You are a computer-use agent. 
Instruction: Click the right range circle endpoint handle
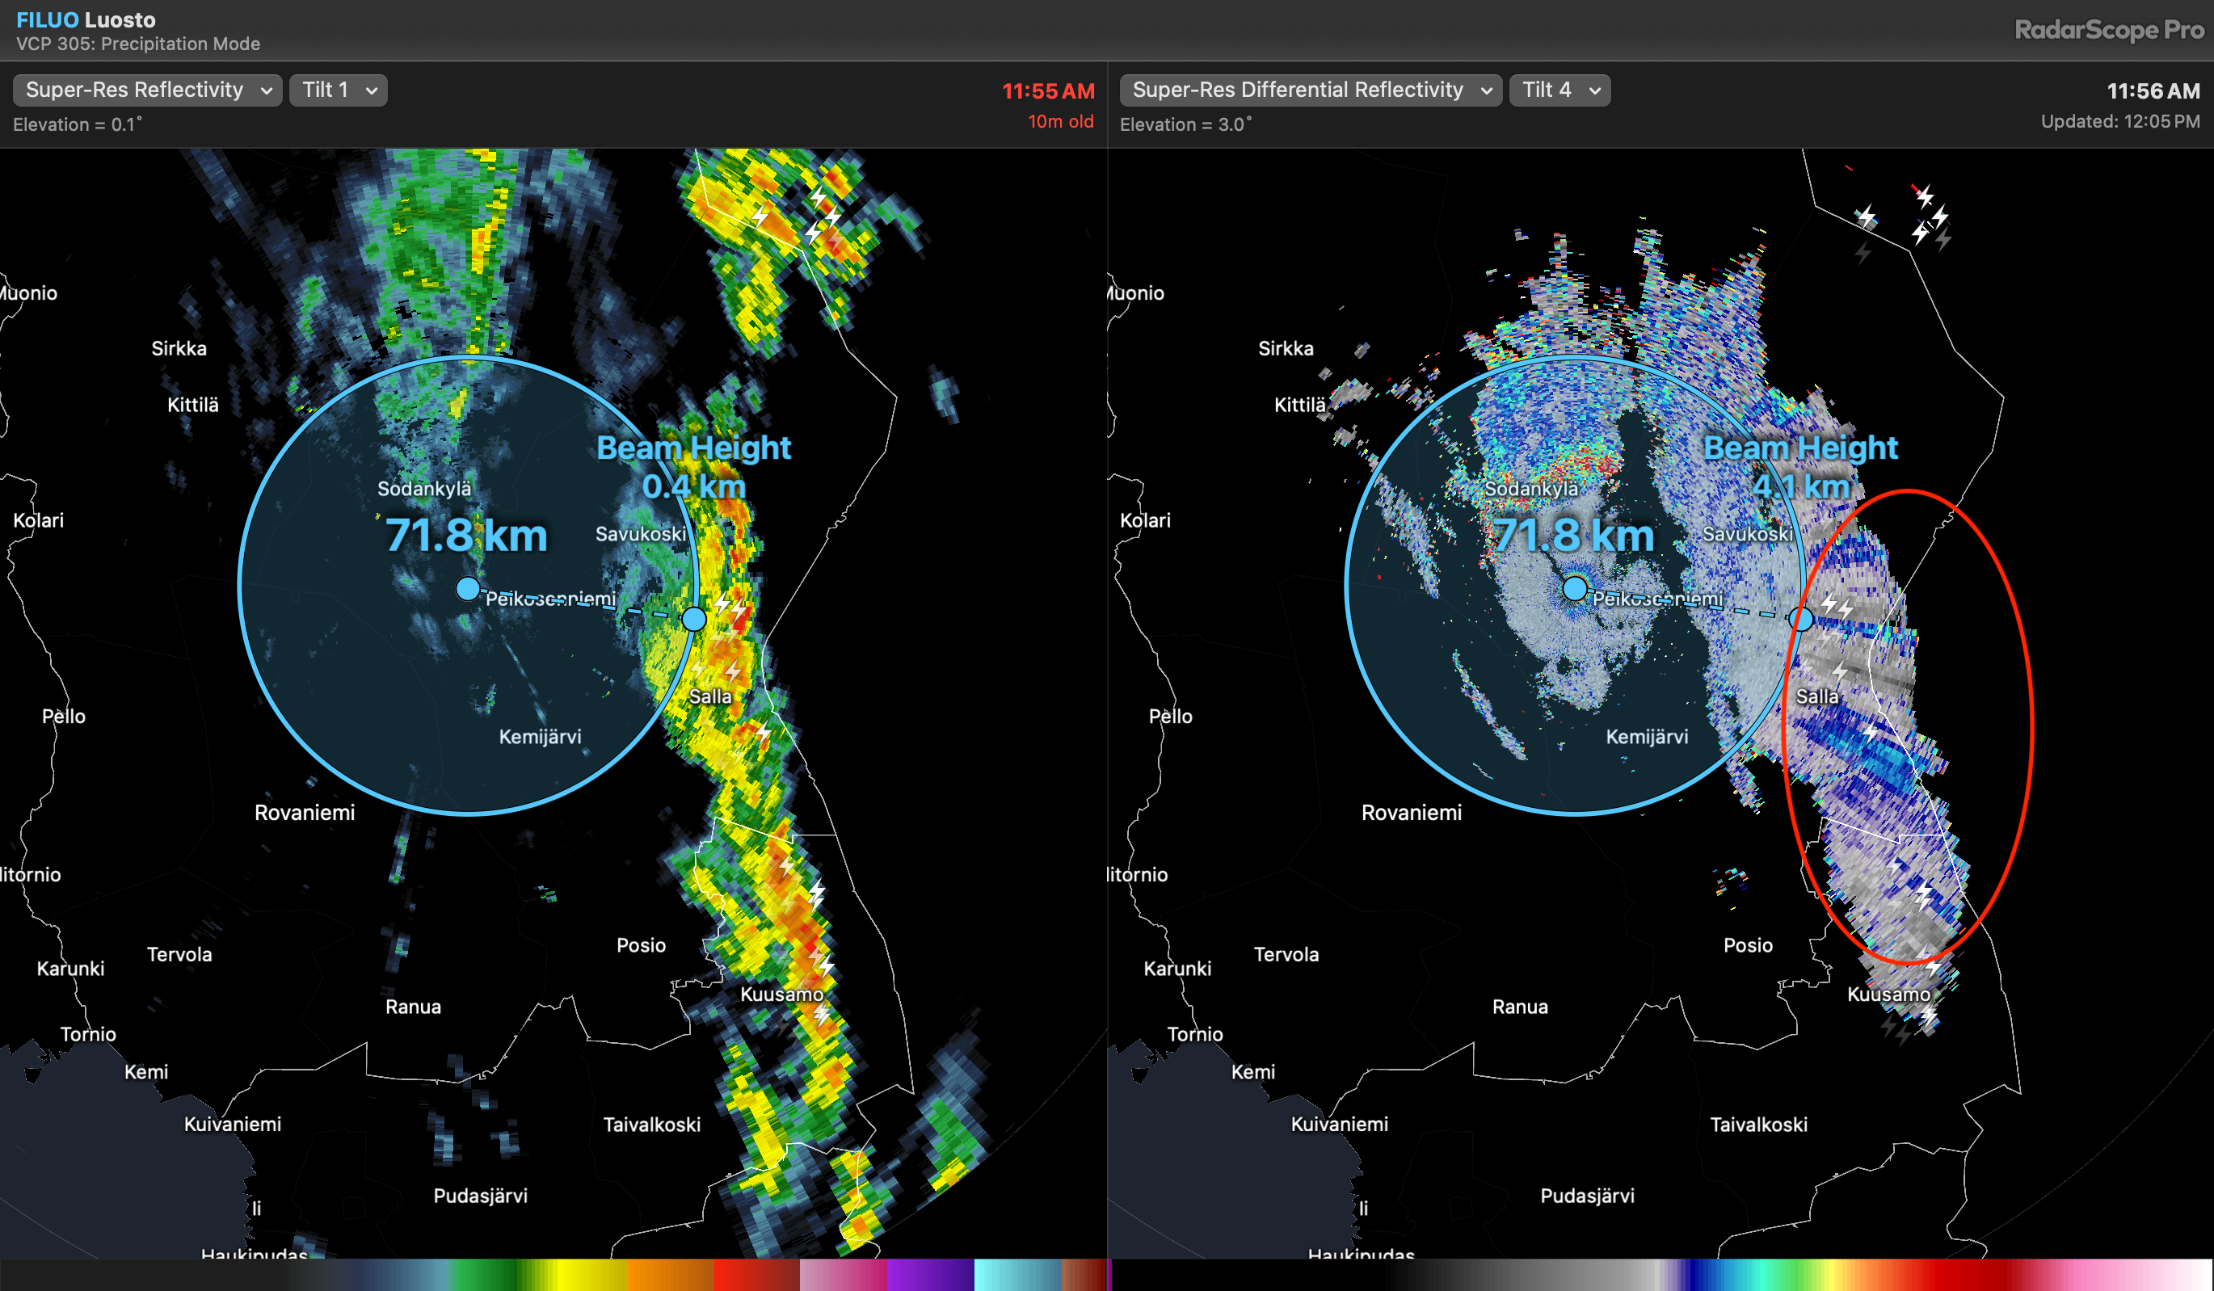tap(1801, 619)
